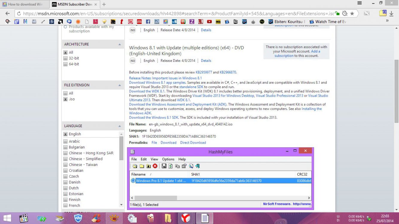Image resolution: width=399 pixels, height=224 pixels.
Task: Launch the Yandex Browser from the taskbar
Action: click(186, 218)
